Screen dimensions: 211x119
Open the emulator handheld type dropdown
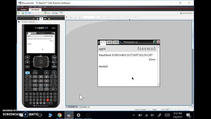pyautogui.click(x=19, y=22)
